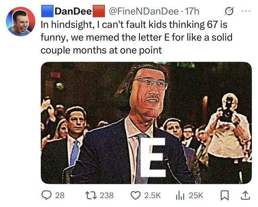Screen dimensions: 258x207
Task: View analytics via the bar chart icon
Action: [x=180, y=195]
